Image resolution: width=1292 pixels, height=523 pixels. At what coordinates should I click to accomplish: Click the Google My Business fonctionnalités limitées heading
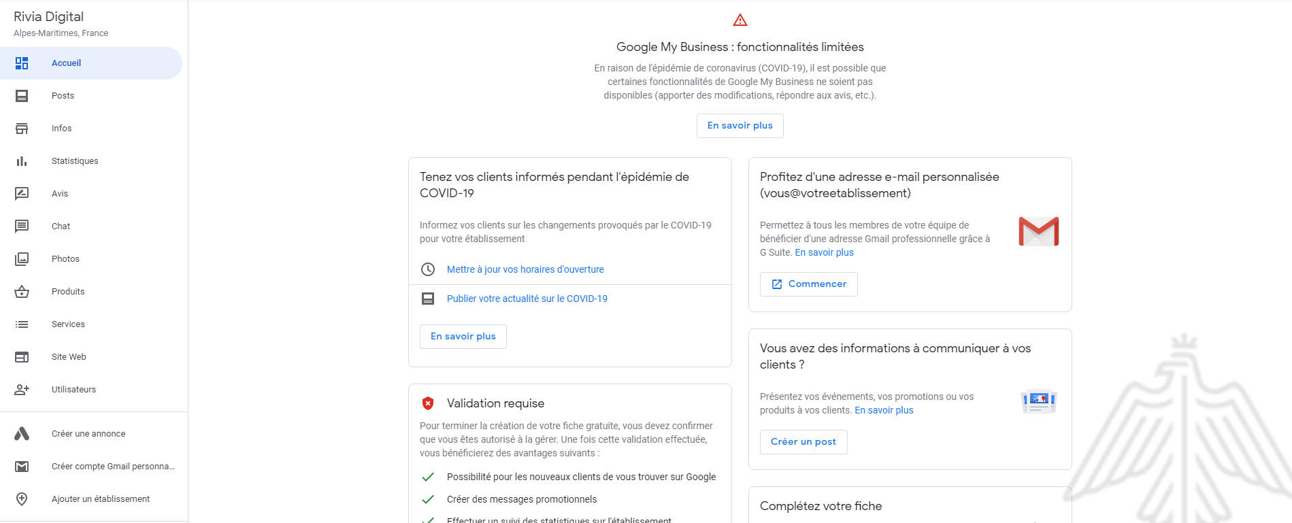pos(740,47)
